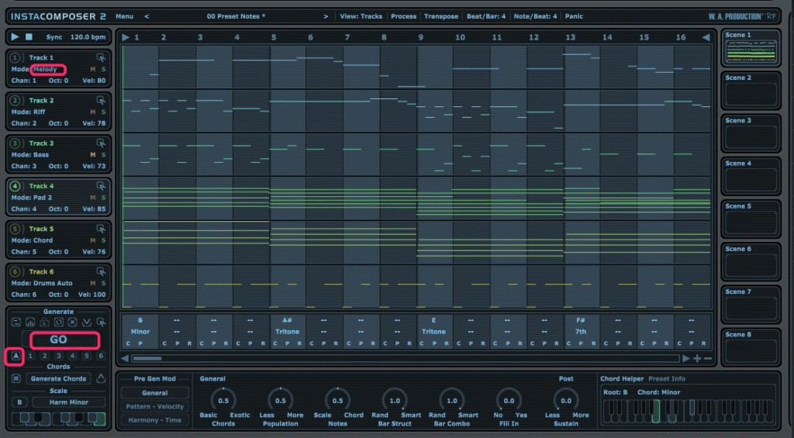Click the 120.0 bpm tempo field
Image resolution: width=794 pixels, height=438 pixels.
click(88, 37)
